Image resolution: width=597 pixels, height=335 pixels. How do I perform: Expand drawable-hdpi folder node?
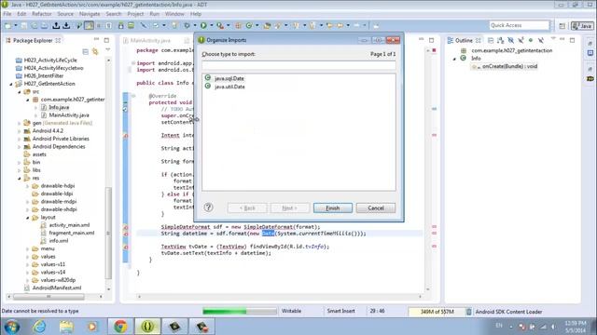(28, 186)
